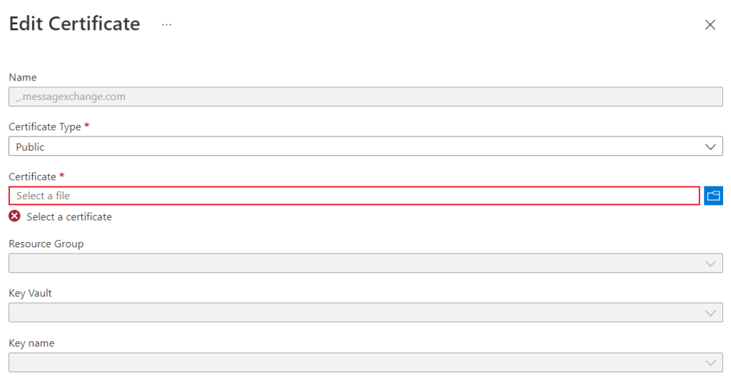Click the Certificate Type chevron arrow
The height and width of the screenshot is (392, 731).
coord(710,147)
